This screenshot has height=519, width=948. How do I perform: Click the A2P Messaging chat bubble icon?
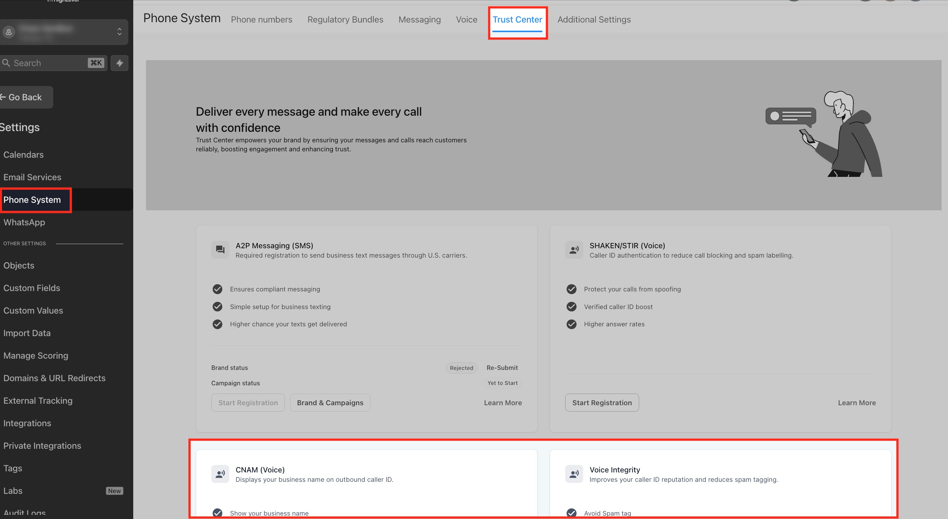point(220,250)
